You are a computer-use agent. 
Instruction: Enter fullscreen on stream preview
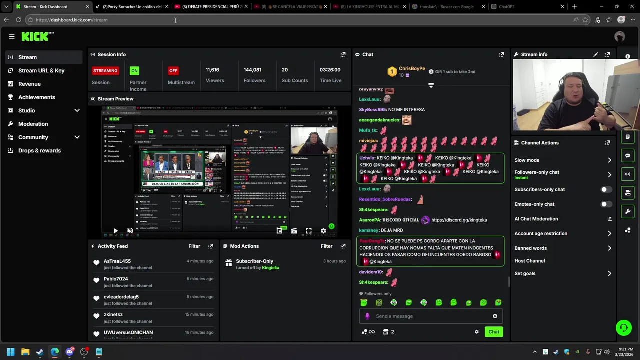309,231
